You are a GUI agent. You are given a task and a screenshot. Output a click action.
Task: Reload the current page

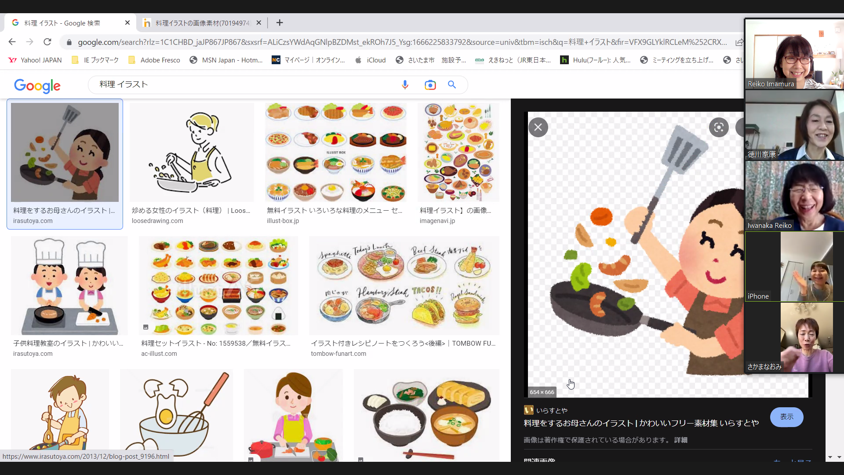pos(47,42)
